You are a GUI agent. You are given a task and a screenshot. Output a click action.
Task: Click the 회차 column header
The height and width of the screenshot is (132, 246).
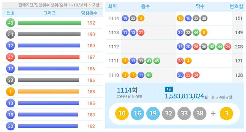(x=112, y=6)
